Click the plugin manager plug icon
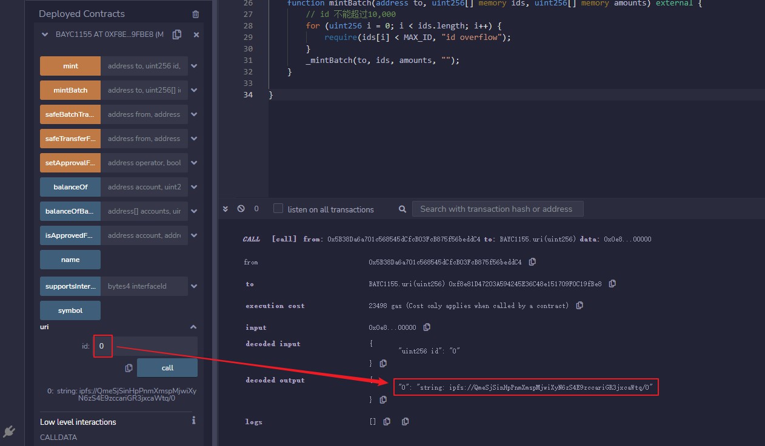 click(8, 431)
